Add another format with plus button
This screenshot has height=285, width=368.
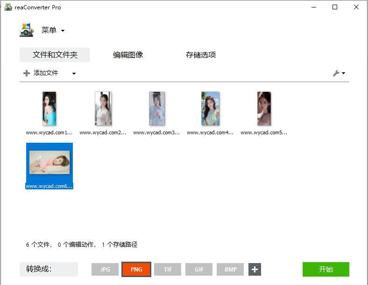tap(255, 269)
